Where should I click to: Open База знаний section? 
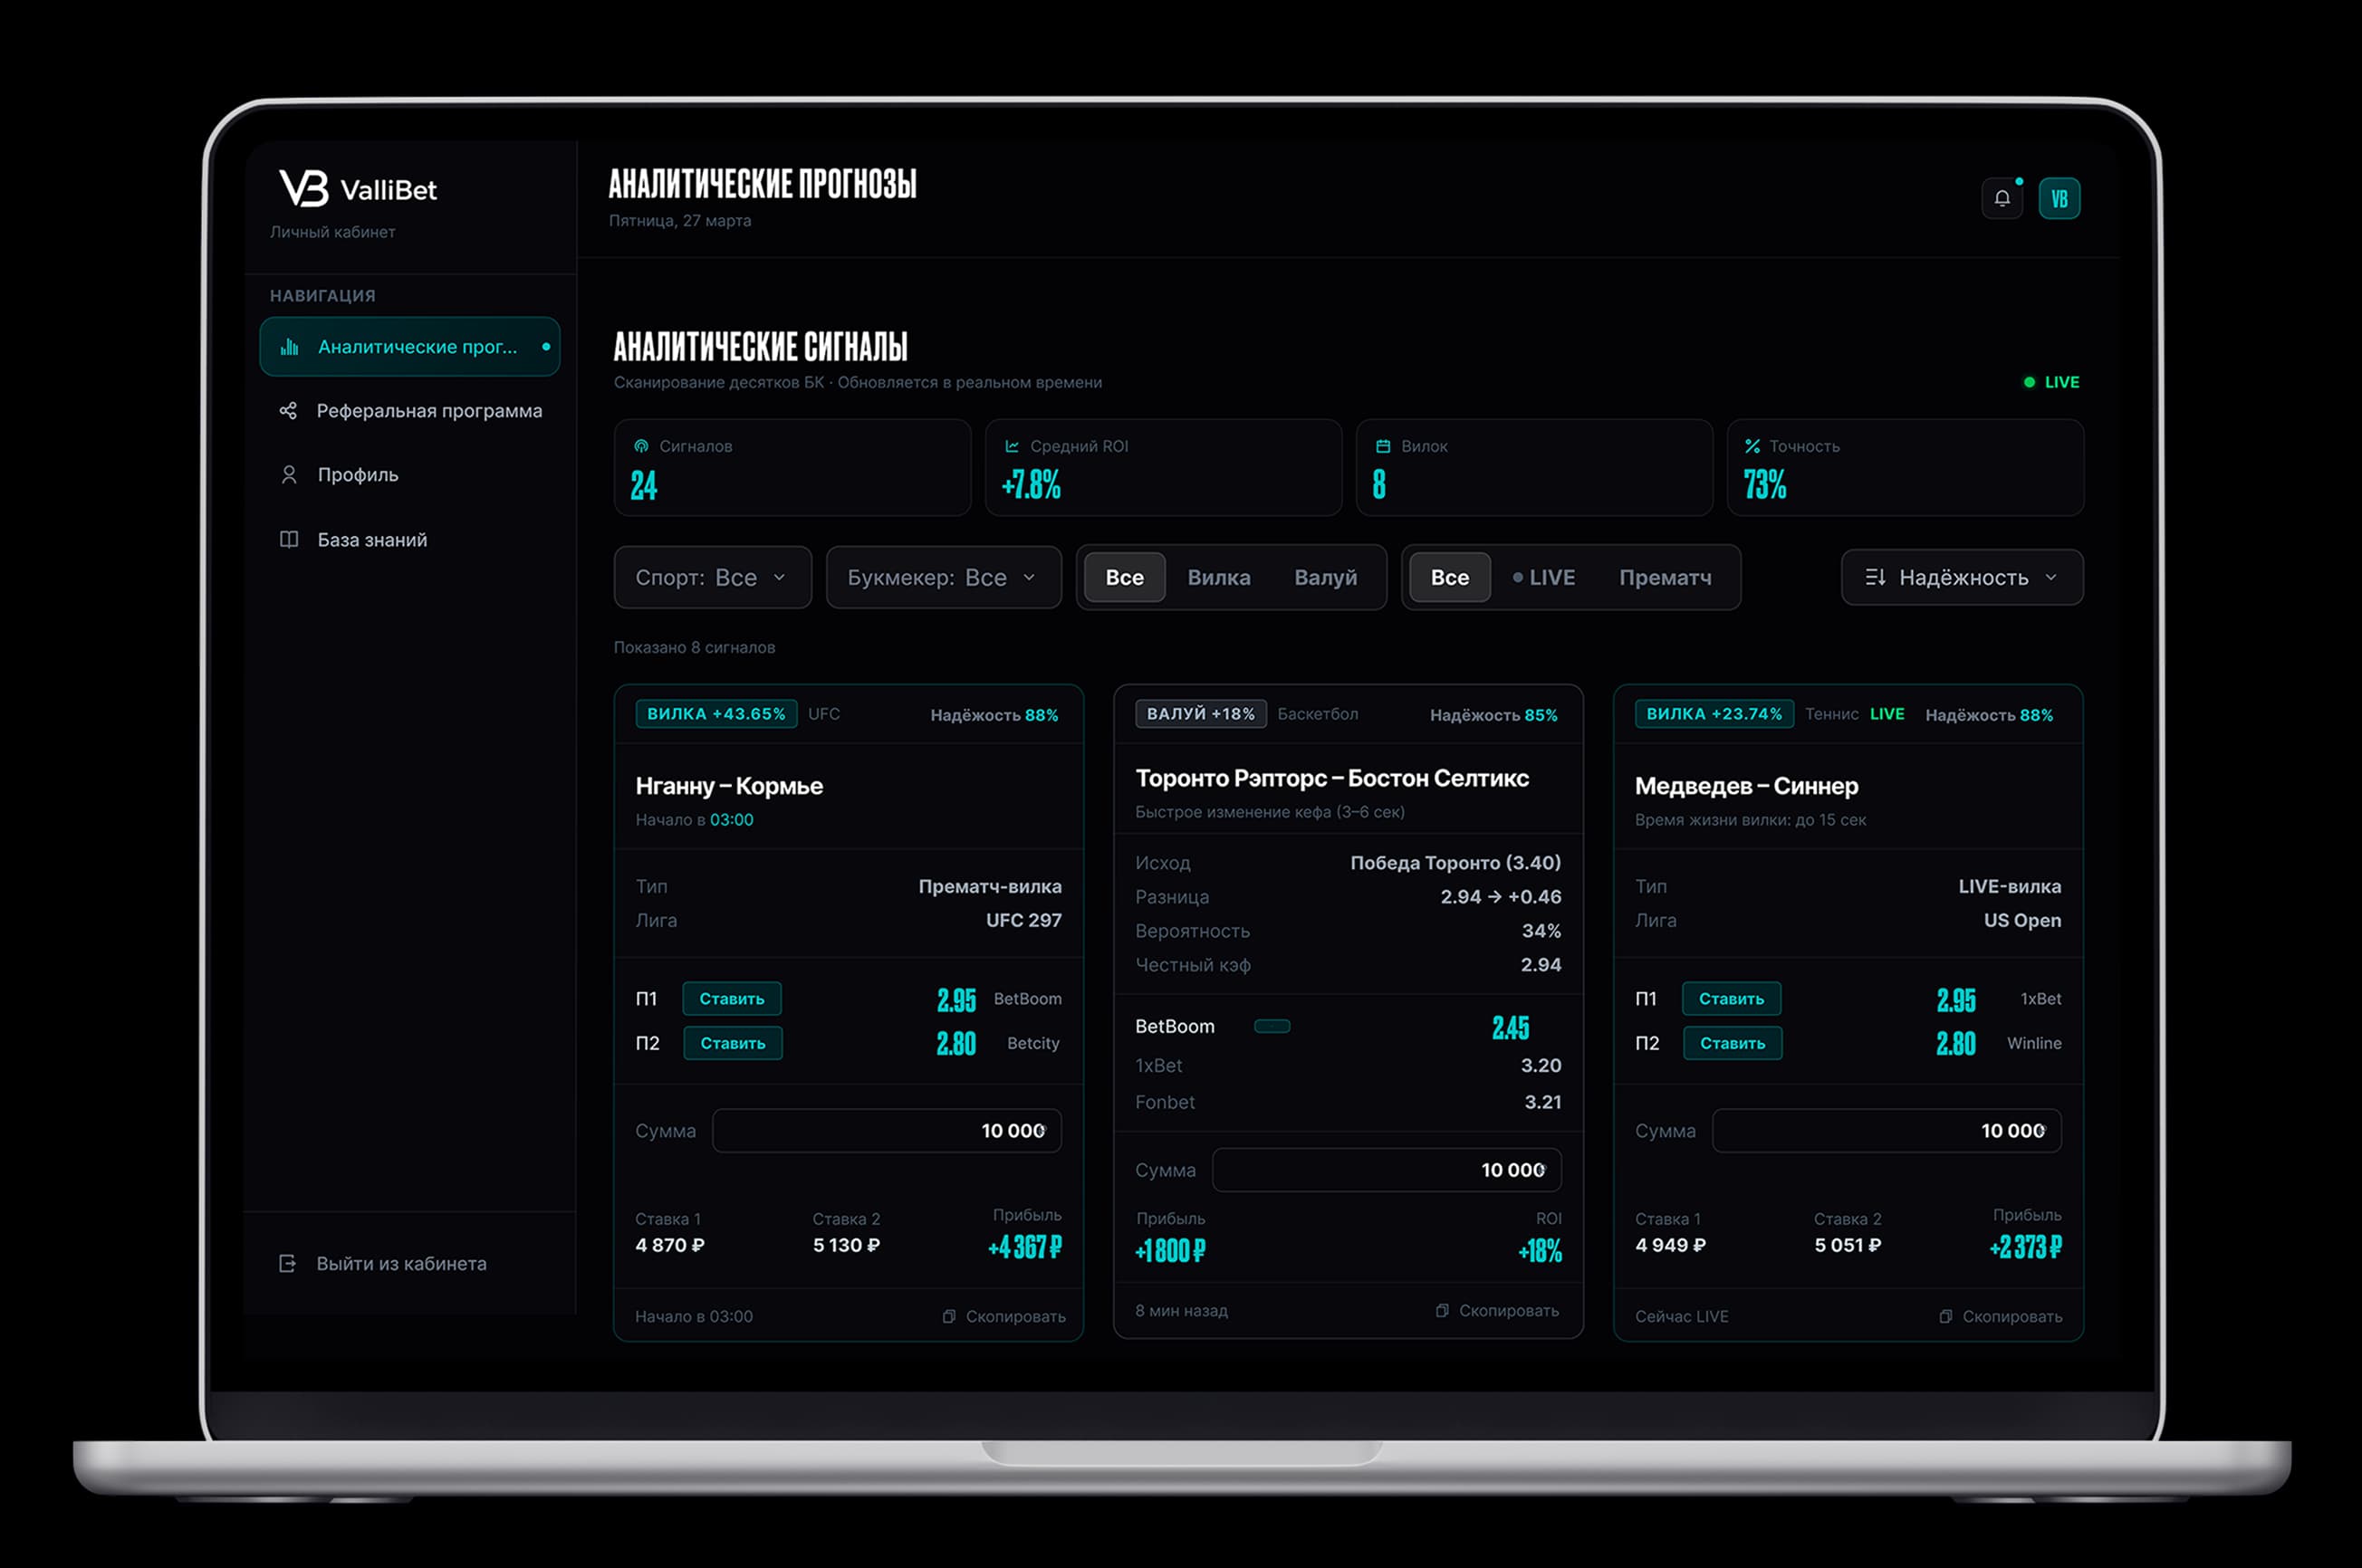[x=409, y=540]
